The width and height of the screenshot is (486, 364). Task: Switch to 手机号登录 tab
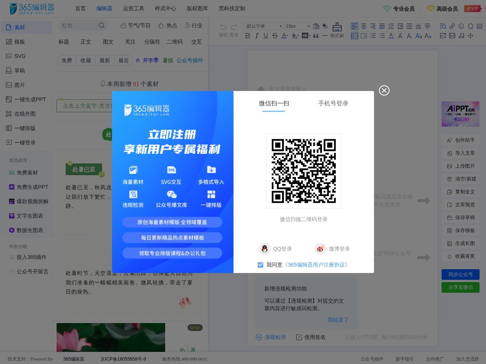click(x=333, y=104)
